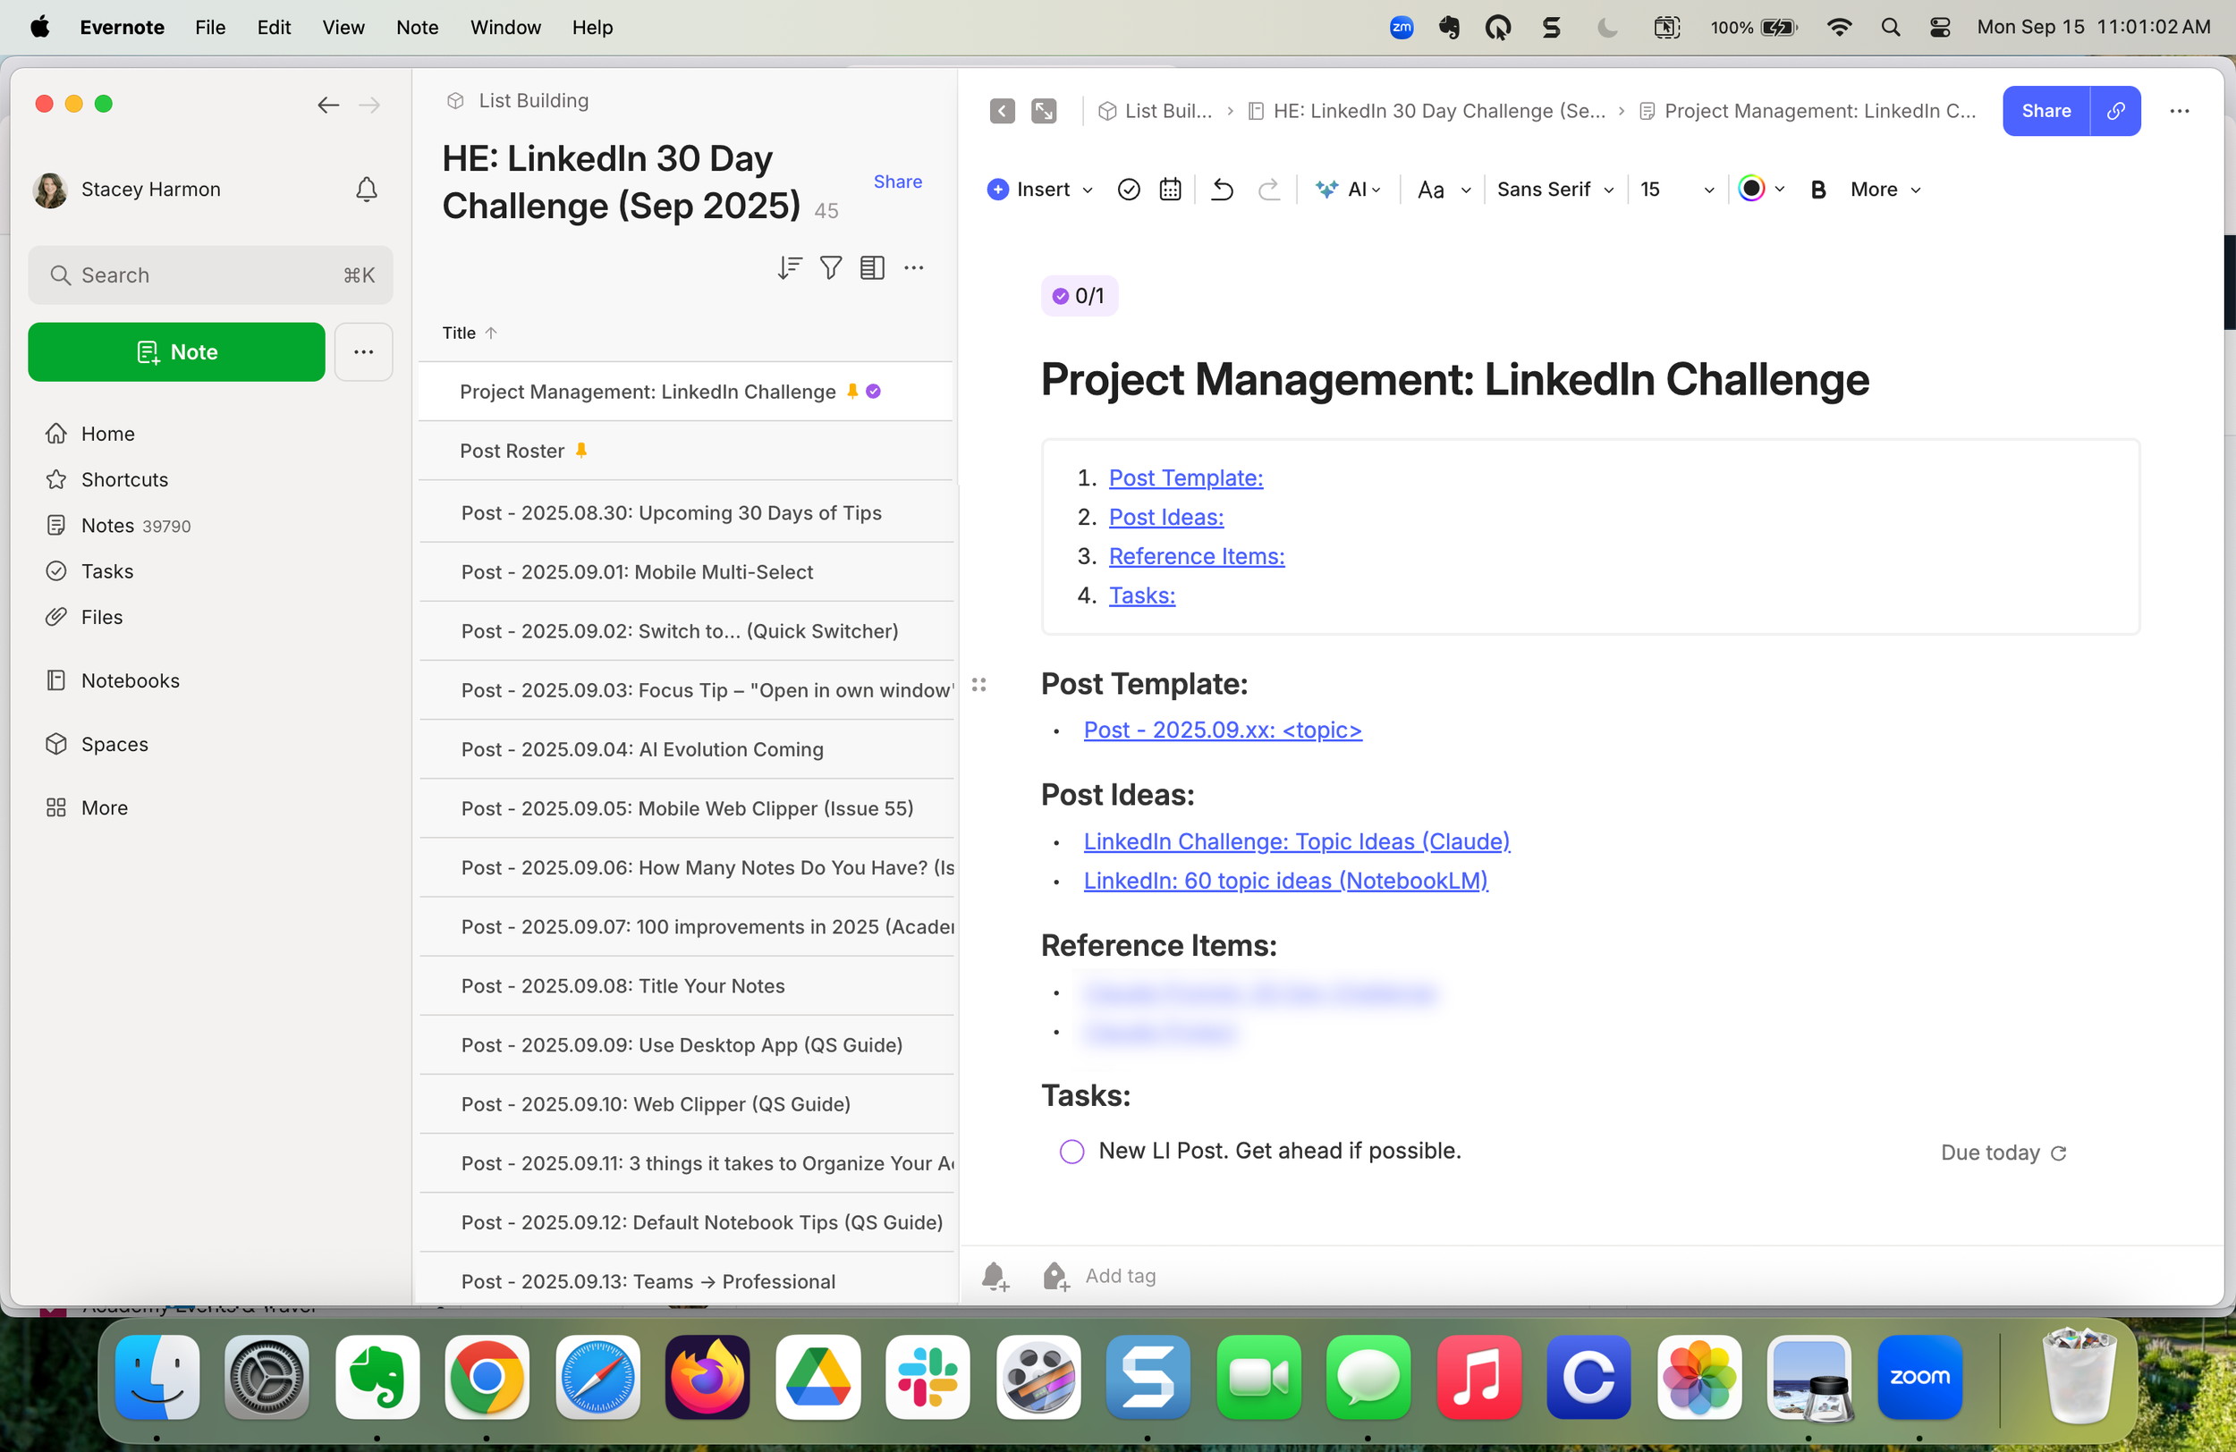The width and height of the screenshot is (2236, 1452).
Task: Check off the New LI Post task
Action: (1071, 1152)
